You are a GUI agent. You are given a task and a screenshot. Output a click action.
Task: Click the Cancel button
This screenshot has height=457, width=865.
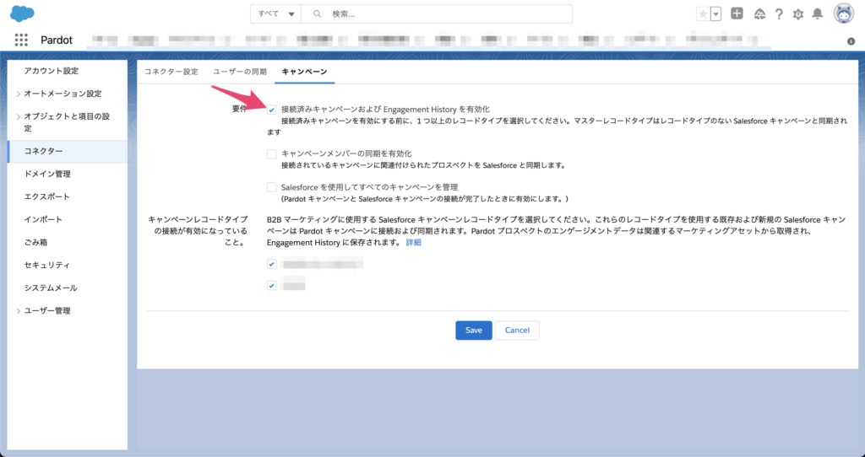tap(517, 331)
